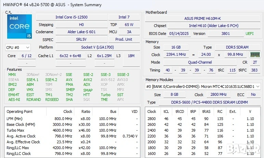Click the green memory module icon
The image size is (264, 158).
[255, 55]
